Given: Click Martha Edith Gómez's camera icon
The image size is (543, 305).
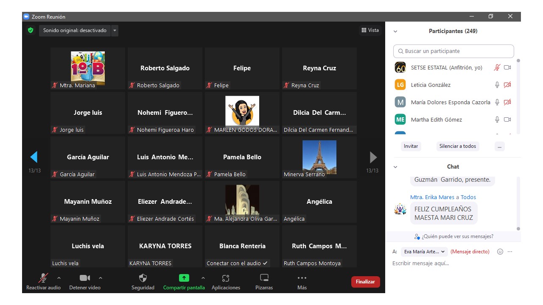Looking at the screenshot, I should pyautogui.click(x=507, y=119).
